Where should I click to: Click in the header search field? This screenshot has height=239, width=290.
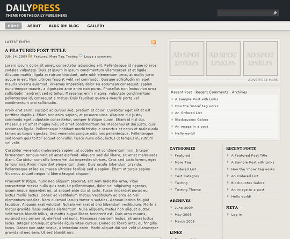tap(245, 13)
